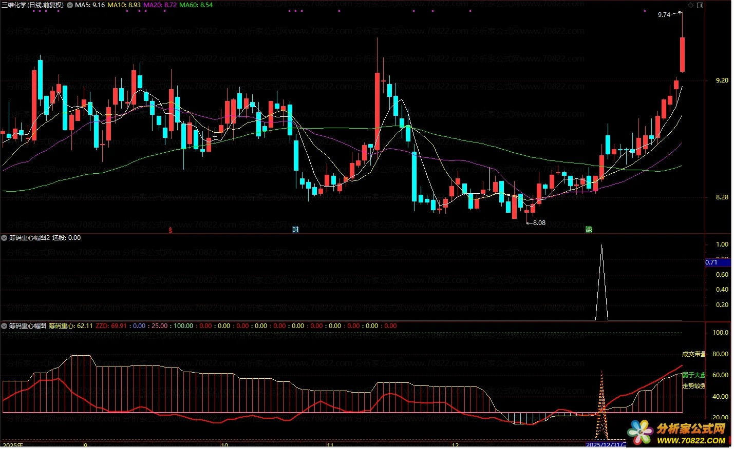Click the diamond icon at chart top-right

pos(690,5)
